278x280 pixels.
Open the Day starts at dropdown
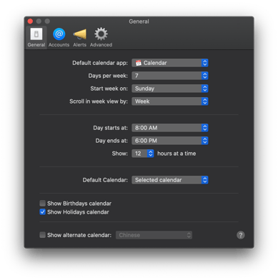pos(170,128)
